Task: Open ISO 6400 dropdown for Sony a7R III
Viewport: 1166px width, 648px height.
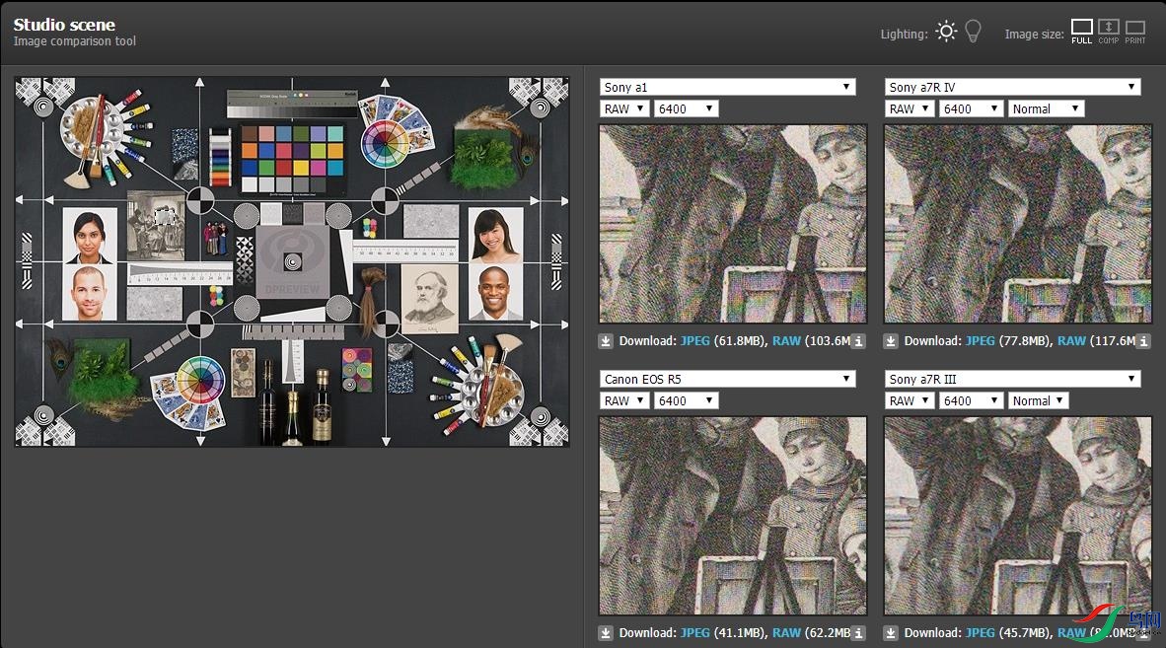Action: click(971, 400)
